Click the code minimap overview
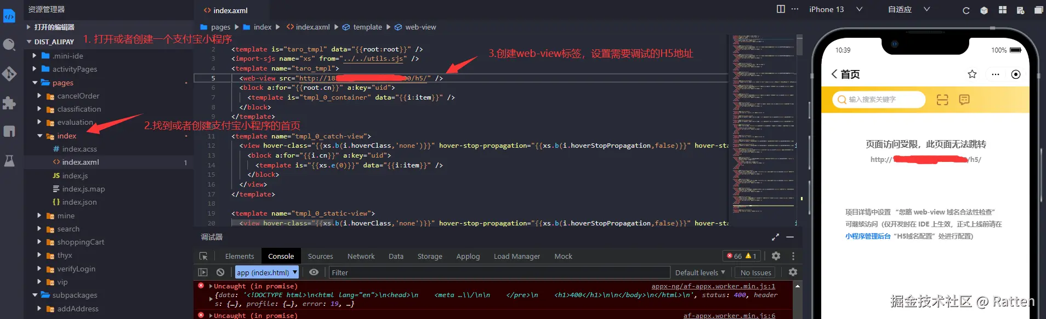The width and height of the screenshot is (1046, 319). [x=763, y=126]
